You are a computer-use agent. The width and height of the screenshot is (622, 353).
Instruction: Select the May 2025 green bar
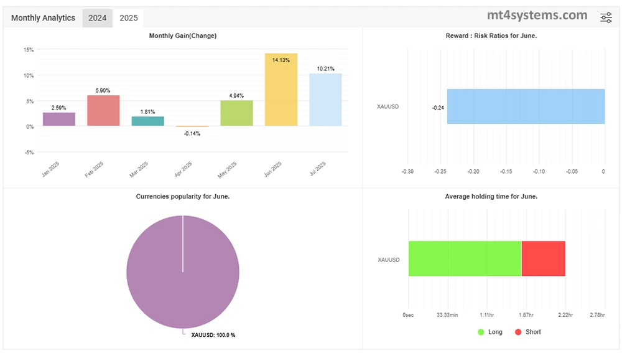tap(236, 113)
